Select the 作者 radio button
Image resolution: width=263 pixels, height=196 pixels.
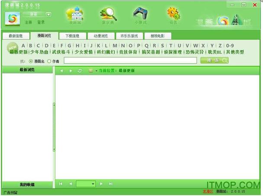[x=49, y=61]
